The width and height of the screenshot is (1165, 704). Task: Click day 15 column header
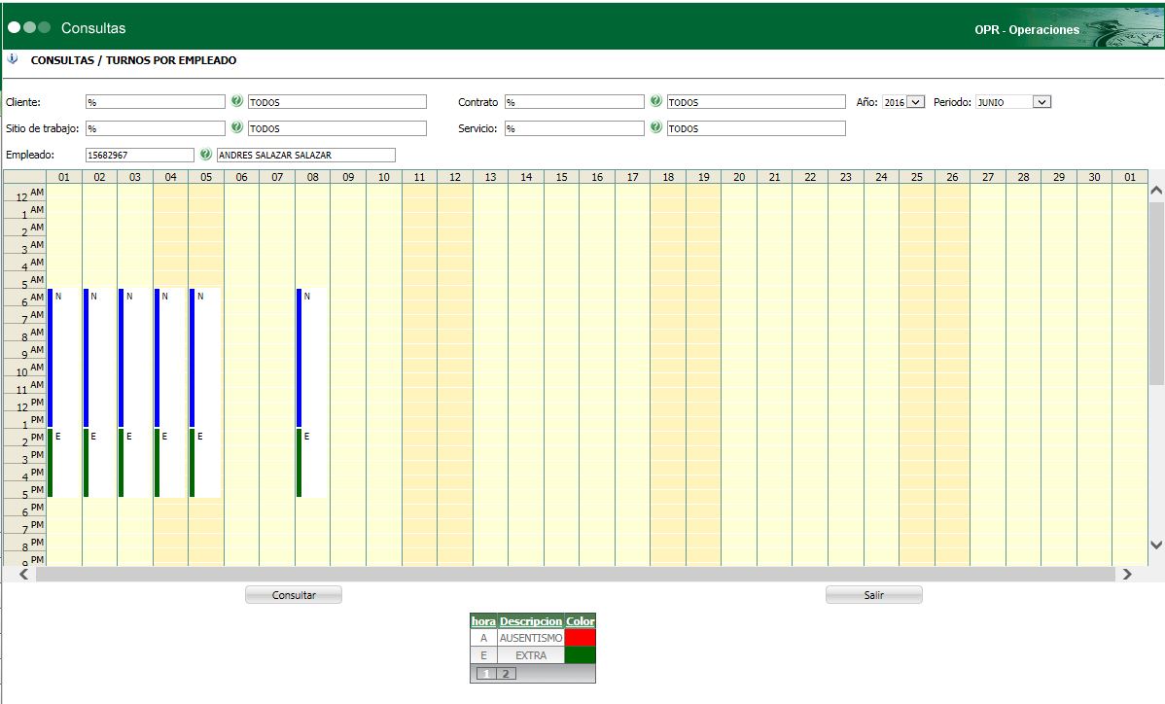[x=562, y=177]
